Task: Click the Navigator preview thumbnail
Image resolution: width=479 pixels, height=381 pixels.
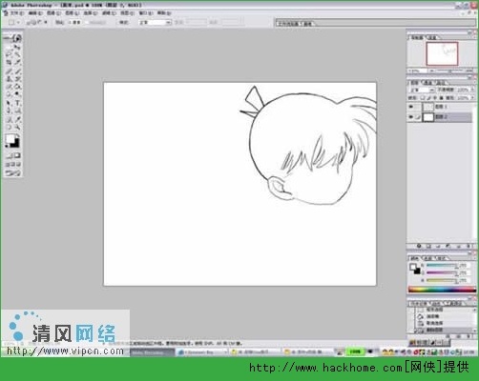Action: (442, 53)
